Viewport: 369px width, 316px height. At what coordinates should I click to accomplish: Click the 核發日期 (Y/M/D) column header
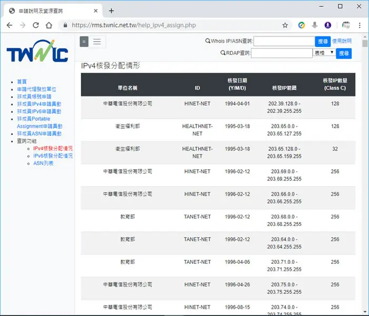point(237,84)
